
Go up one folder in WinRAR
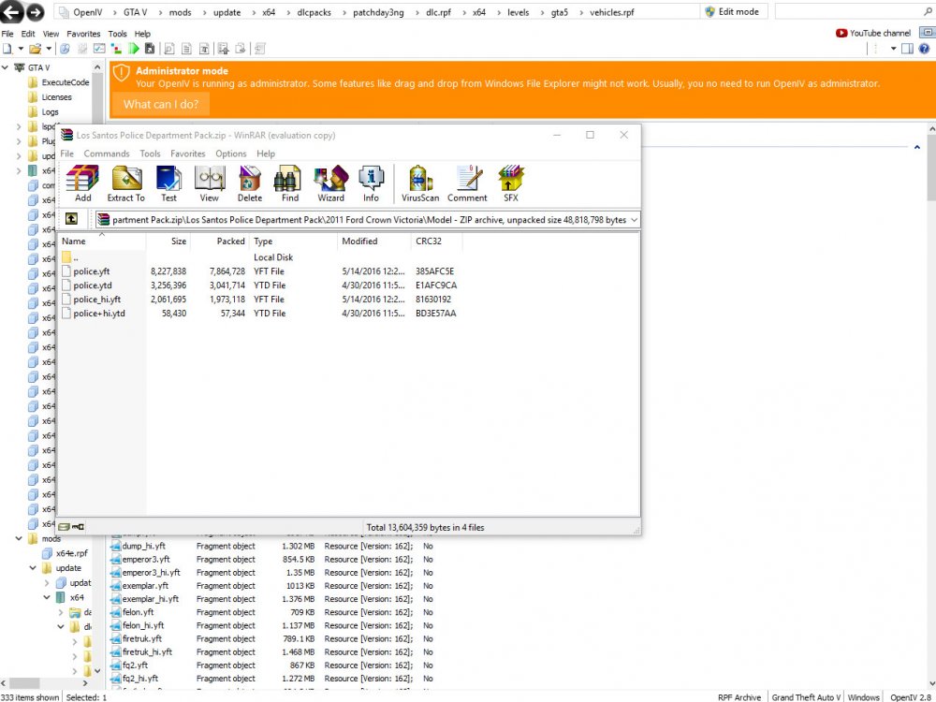[71, 219]
